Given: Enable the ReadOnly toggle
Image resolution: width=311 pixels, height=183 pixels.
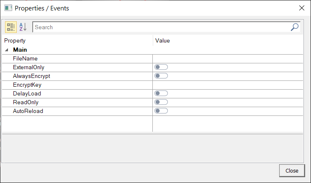Looking at the screenshot, I should [161, 102].
